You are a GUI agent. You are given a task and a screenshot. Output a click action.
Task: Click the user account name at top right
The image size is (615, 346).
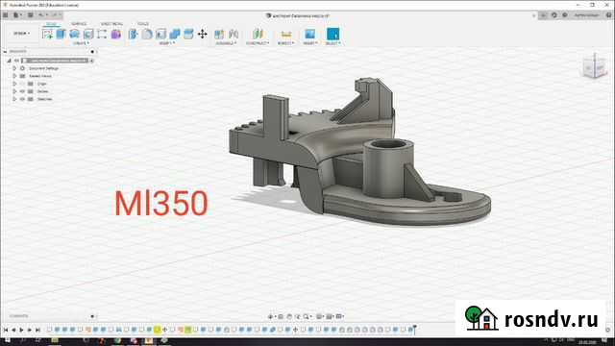point(586,15)
